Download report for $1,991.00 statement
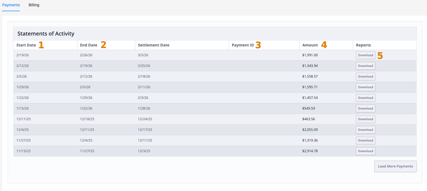This screenshot has height=191, width=427. 365,55
